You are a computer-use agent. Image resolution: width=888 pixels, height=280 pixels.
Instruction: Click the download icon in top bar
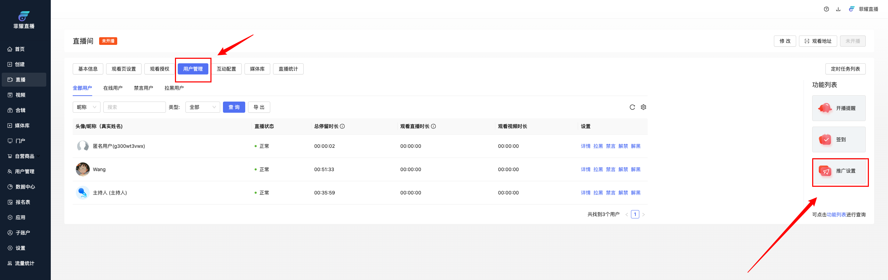(838, 9)
